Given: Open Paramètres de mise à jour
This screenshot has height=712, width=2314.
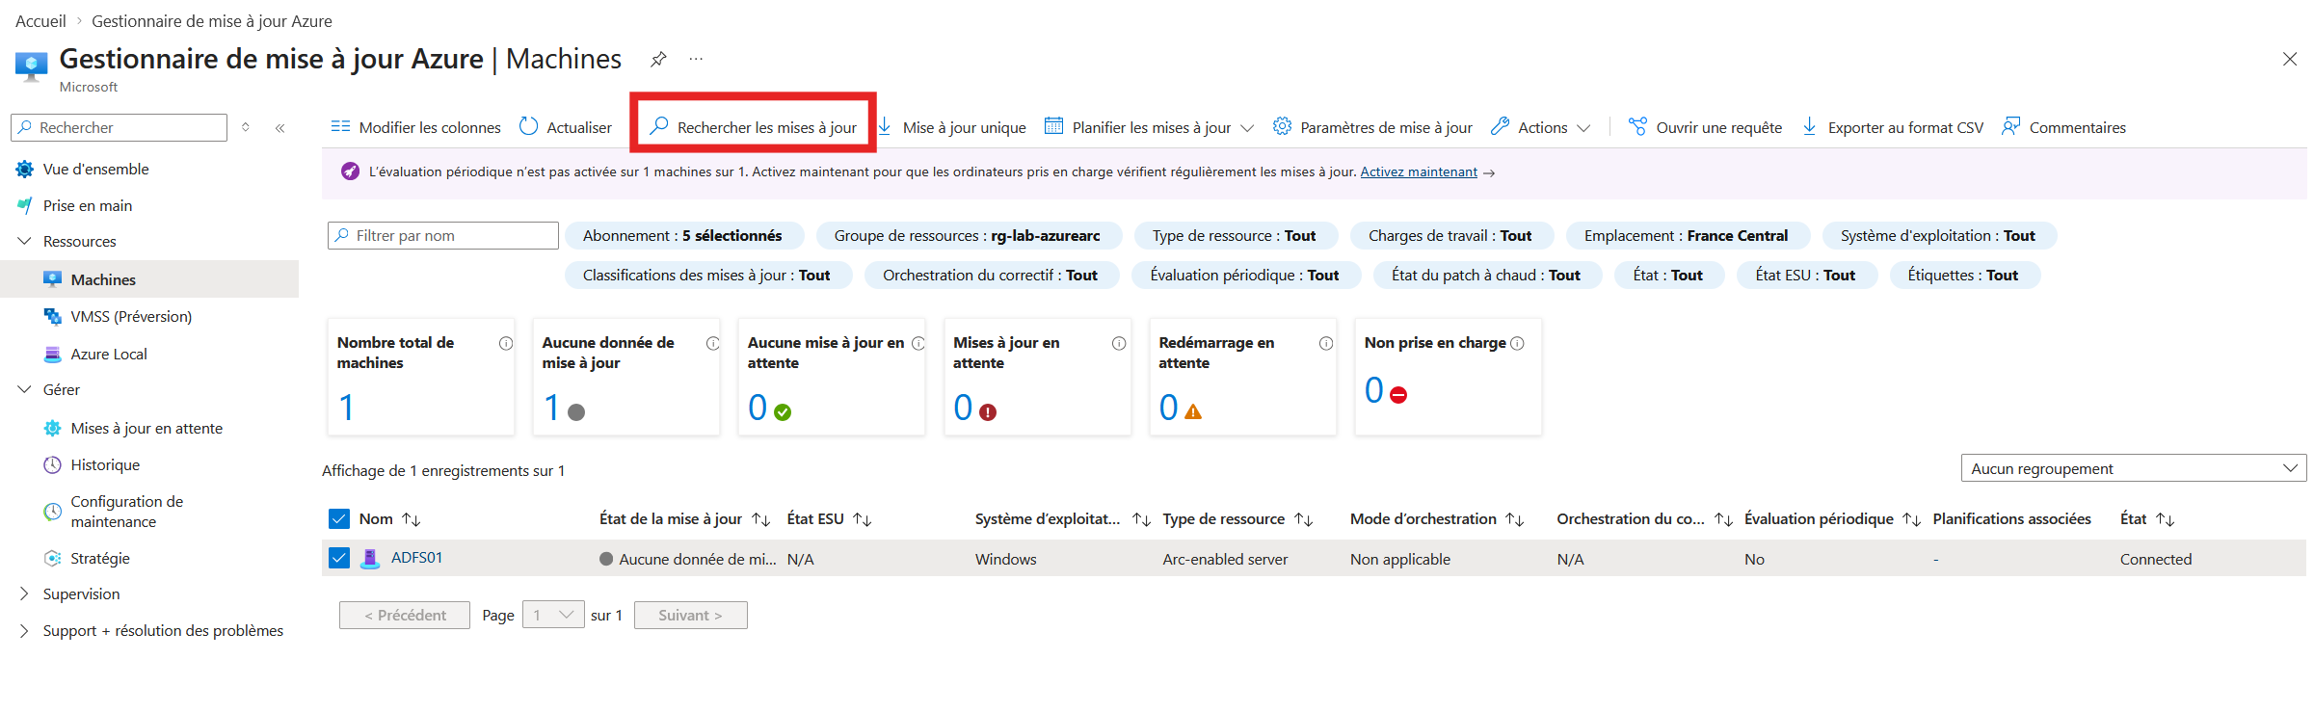Looking at the screenshot, I should tap(1372, 127).
